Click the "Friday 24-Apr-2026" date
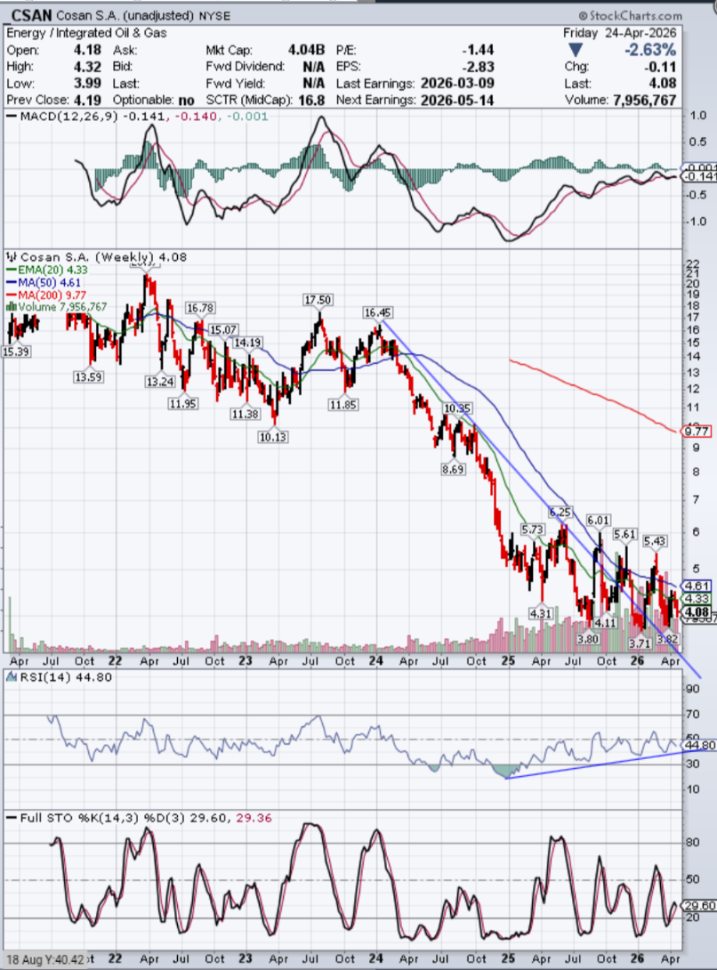 tap(619, 33)
